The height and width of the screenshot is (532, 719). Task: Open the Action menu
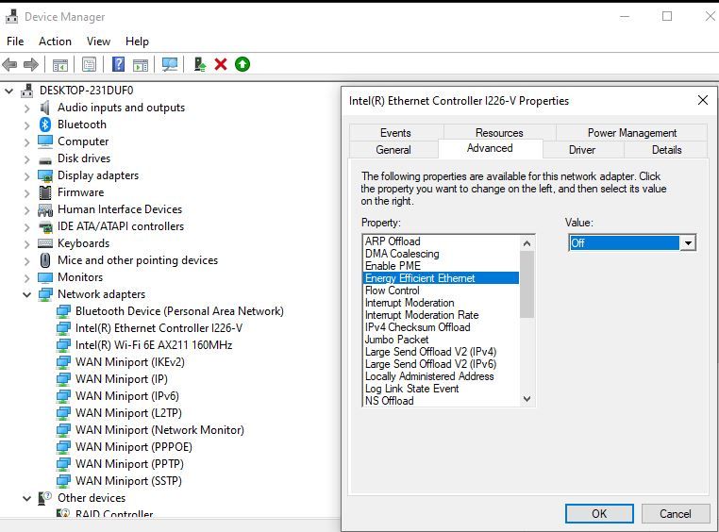55,42
